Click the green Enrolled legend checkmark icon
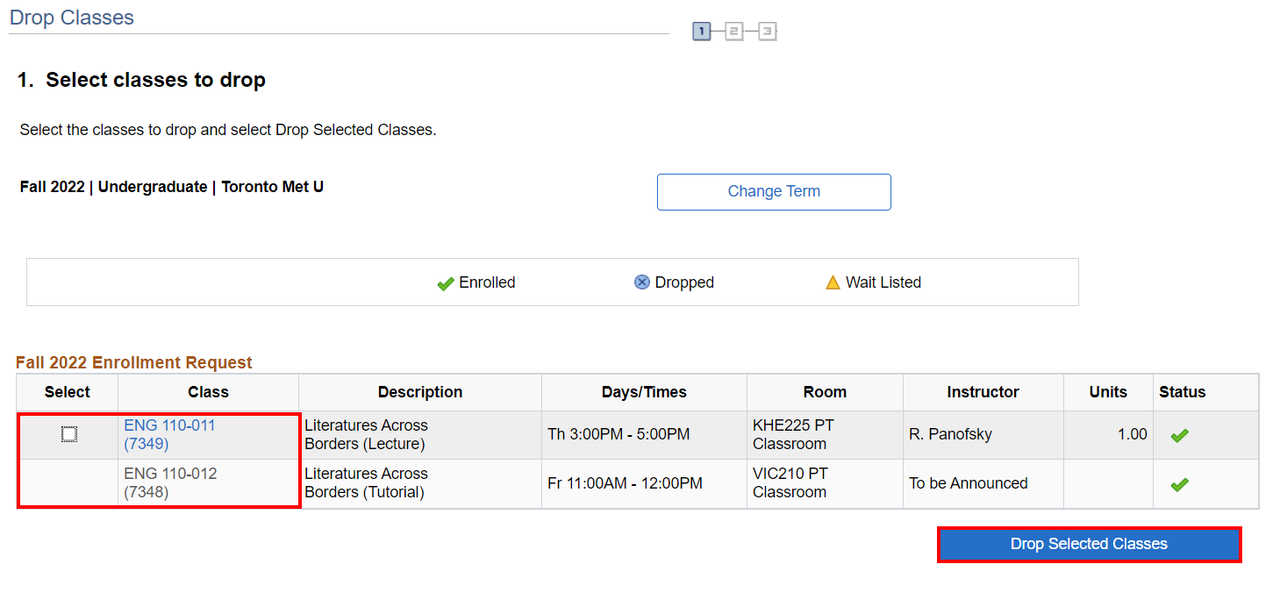 pyautogui.click(x=446, y=283)
